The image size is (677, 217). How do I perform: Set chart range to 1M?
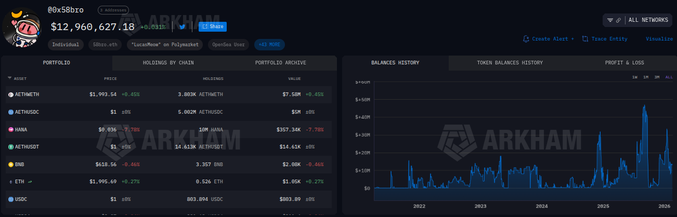point(646,77)
